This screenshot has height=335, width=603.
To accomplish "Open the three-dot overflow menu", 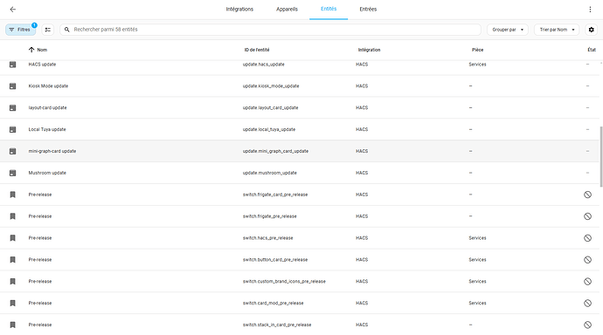I will tap(590, 10).
